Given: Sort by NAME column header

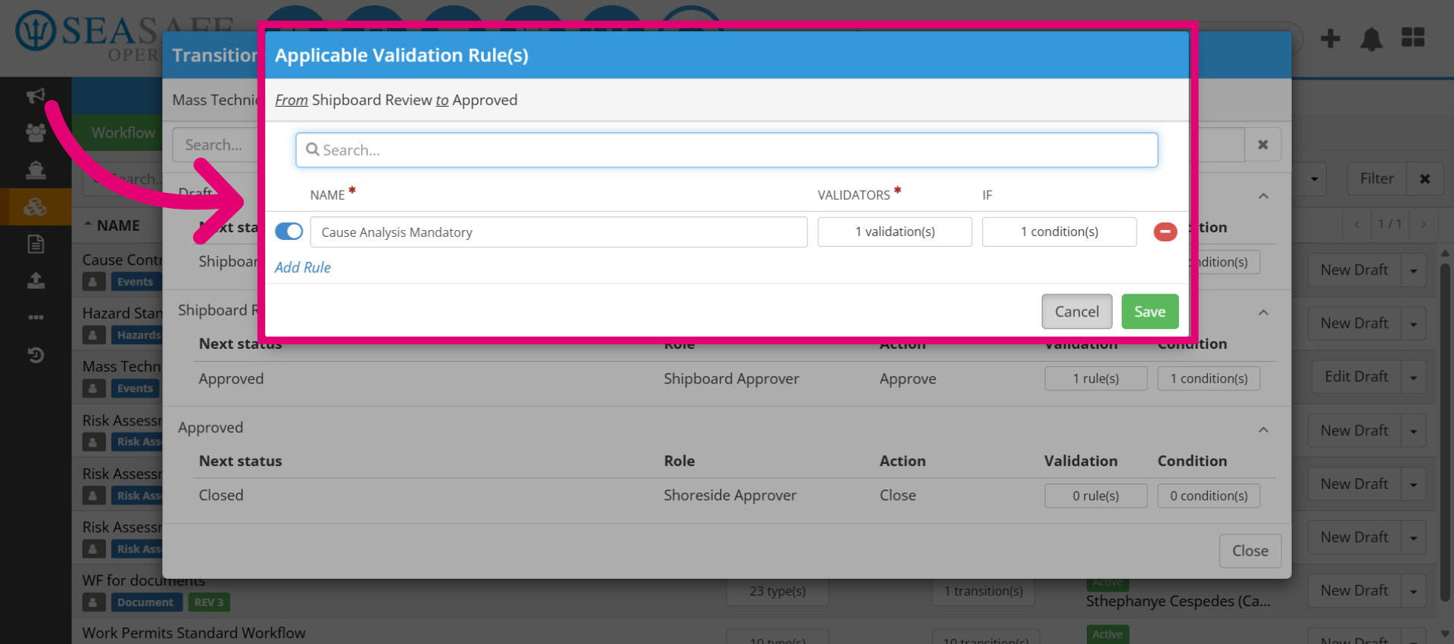Looking at the screenshot, I should pos(117,226).
